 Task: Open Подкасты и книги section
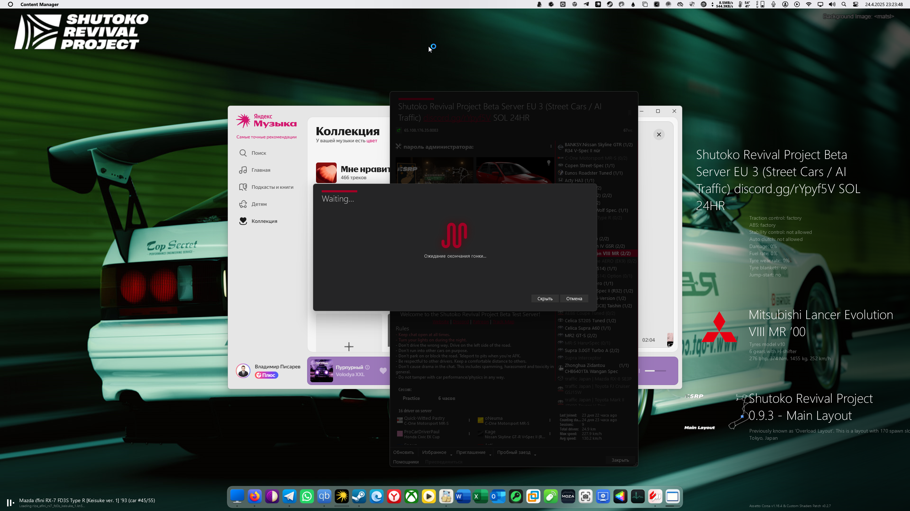pos(266,187)
